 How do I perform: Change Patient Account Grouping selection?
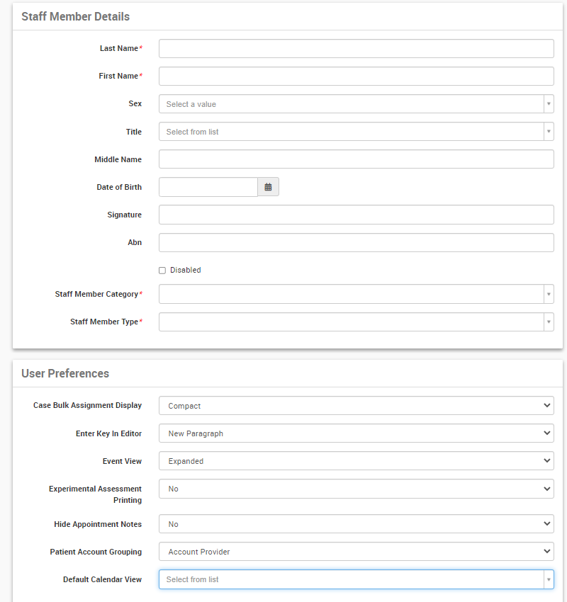point(356,552)
